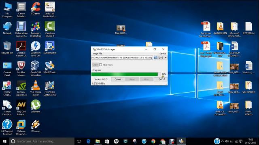Click the browse folder icon in Disk Imager
The height and width of the screenshot is (145, 259).
coord(155,58)
